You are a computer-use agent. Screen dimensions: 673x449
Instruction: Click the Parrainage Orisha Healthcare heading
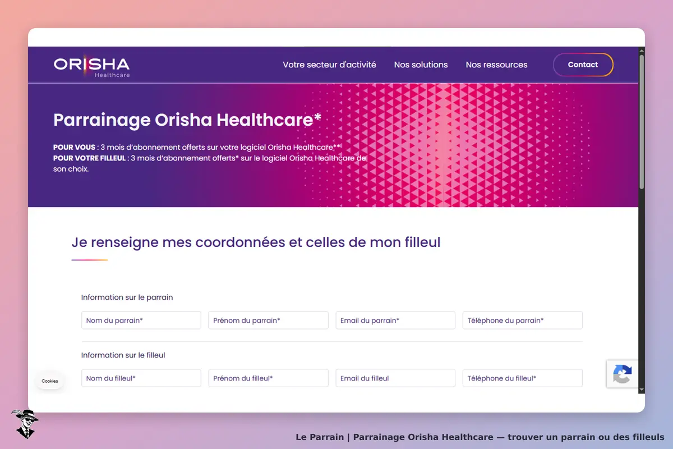coord(187,120)
